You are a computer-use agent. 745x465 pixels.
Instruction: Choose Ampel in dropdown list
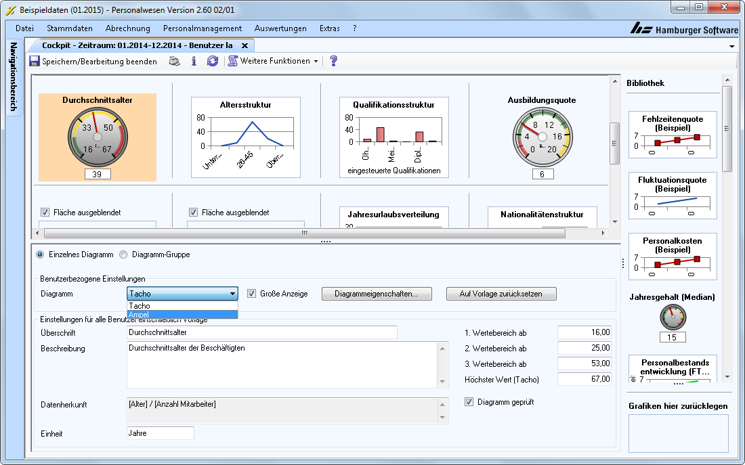(x=182, y=315)
